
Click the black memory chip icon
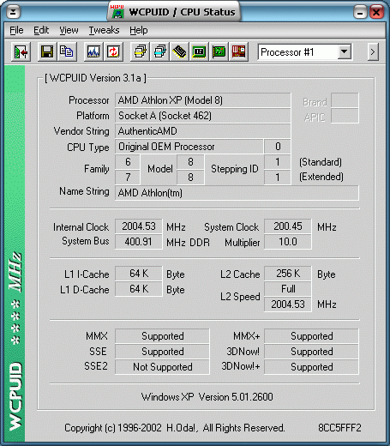coord(179,52)
